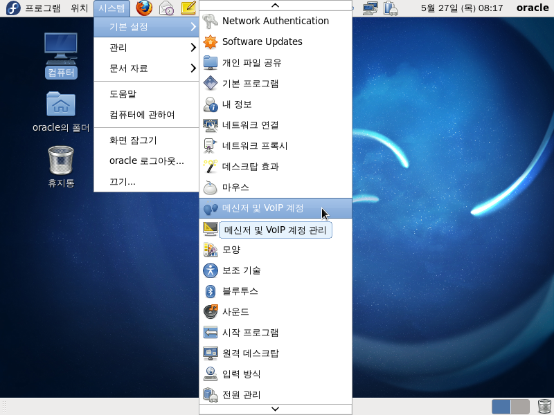This screenshot has height=415, width=554.
Task: Open the 휴지통 desktop trash icon
Action: tap(61, 167)
